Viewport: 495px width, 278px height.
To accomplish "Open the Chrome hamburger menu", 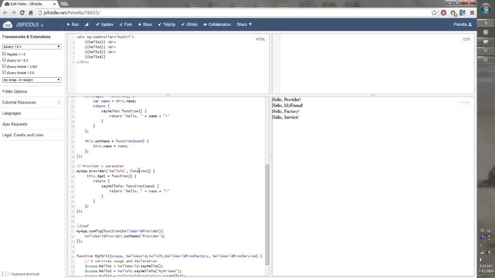I will click(x=472, y=13).
